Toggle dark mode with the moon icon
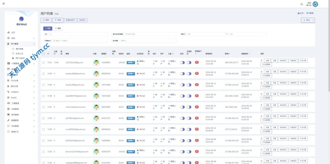The height and width of the screenshot is (164, 330). (x=302, y=4)
